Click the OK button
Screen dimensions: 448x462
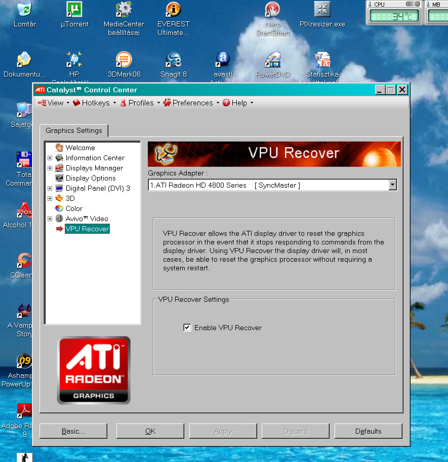coord(150,431)
